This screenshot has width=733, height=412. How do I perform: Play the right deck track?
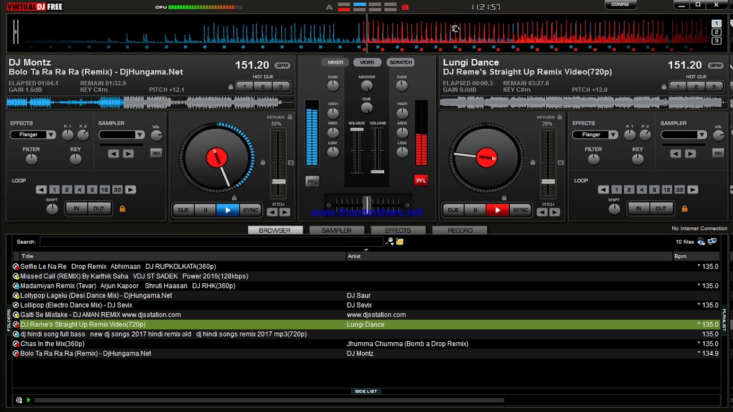(497, 210)
